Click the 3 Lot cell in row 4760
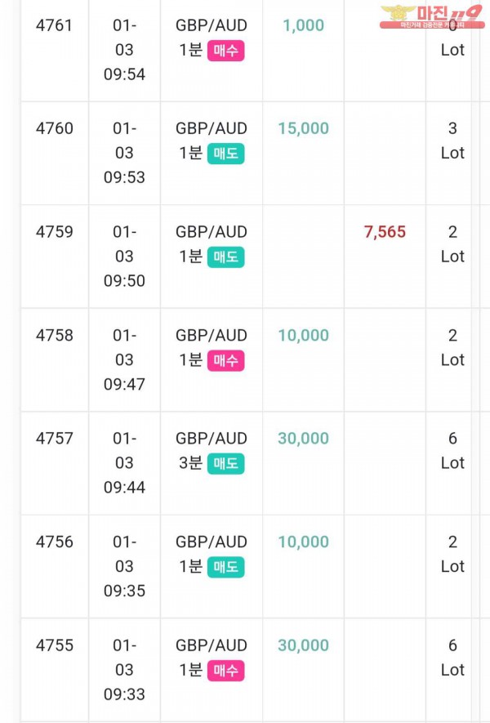The height and width of the screenshot is (723, 490). pos(452,141)
